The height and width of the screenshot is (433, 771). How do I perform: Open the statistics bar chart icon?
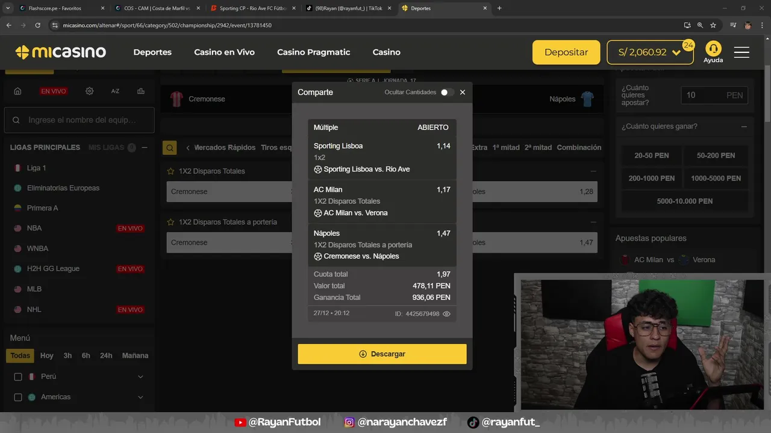coord(141,91)
